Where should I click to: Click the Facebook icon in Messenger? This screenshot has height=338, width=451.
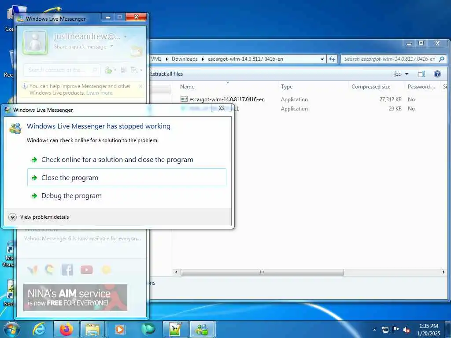pos(67,270)
